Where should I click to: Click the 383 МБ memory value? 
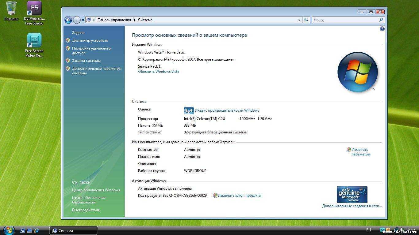click(190, 125)
